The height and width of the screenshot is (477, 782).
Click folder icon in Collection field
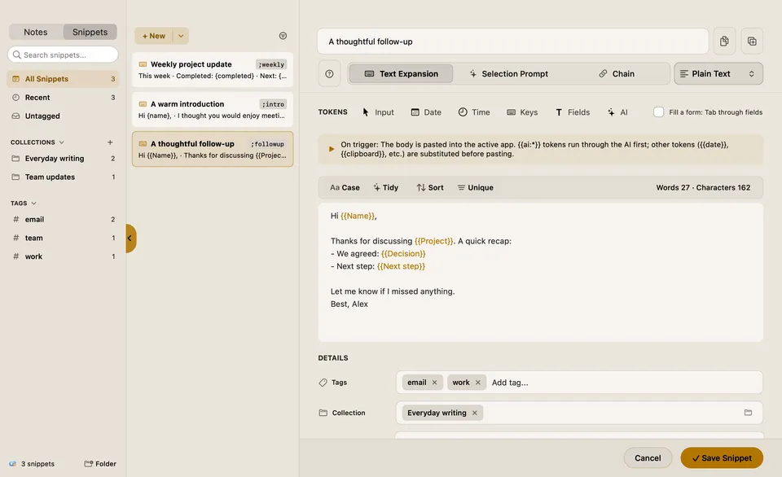pos(748,412)
